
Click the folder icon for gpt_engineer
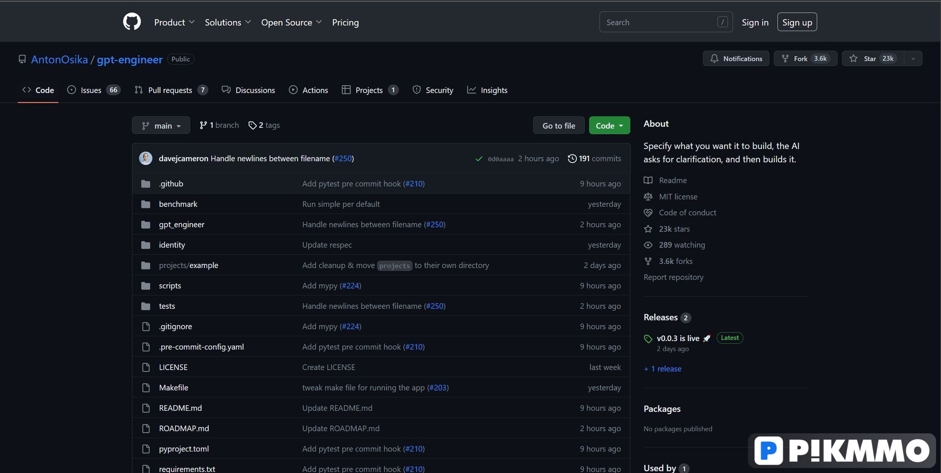(146, 224)
